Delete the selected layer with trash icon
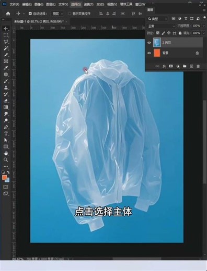 point(198,66)
